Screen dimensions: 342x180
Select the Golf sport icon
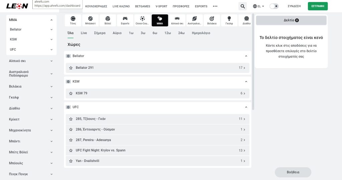pyautogui.click(x=229, y=20)
